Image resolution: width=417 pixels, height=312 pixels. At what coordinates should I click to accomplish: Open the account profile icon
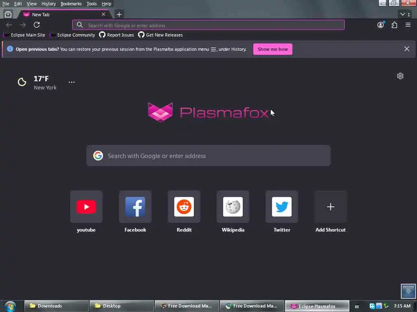tap(381, 25)
